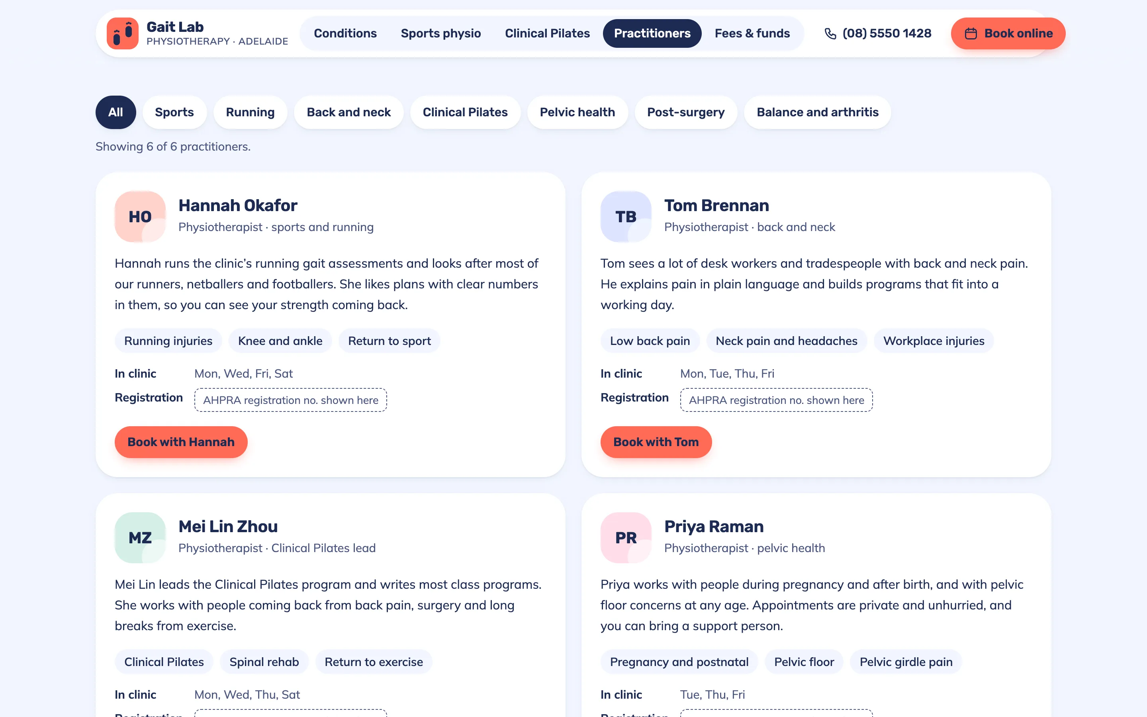Screen dimensions: 1147x717
Task: Click Mei Lin Zhou's MZ avatar
Action: point(140,538)
